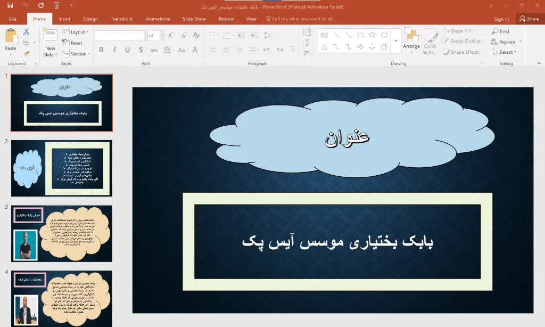Click the Arrange icon in Drawing group
The width and height of the screenshot is (545, 327).
411,43
